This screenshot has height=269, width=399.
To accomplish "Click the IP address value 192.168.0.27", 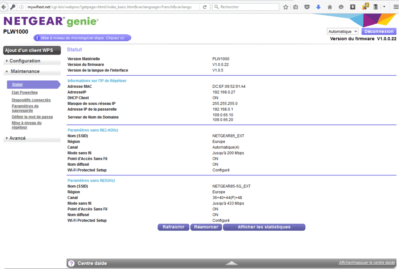I will (x=224, y=92).
